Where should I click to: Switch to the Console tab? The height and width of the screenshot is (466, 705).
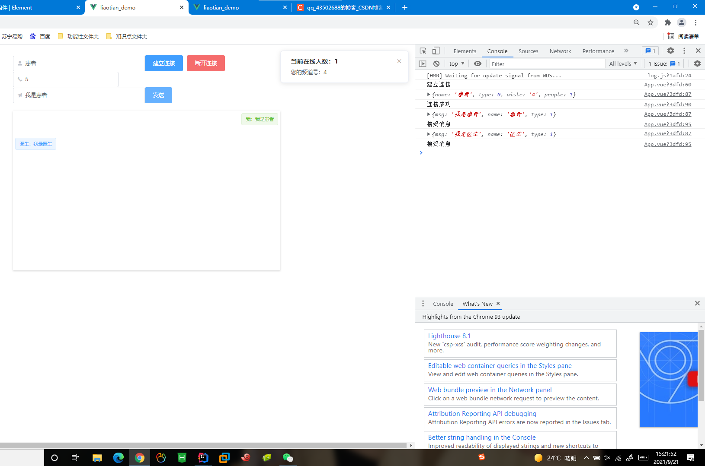coord(497,51)
